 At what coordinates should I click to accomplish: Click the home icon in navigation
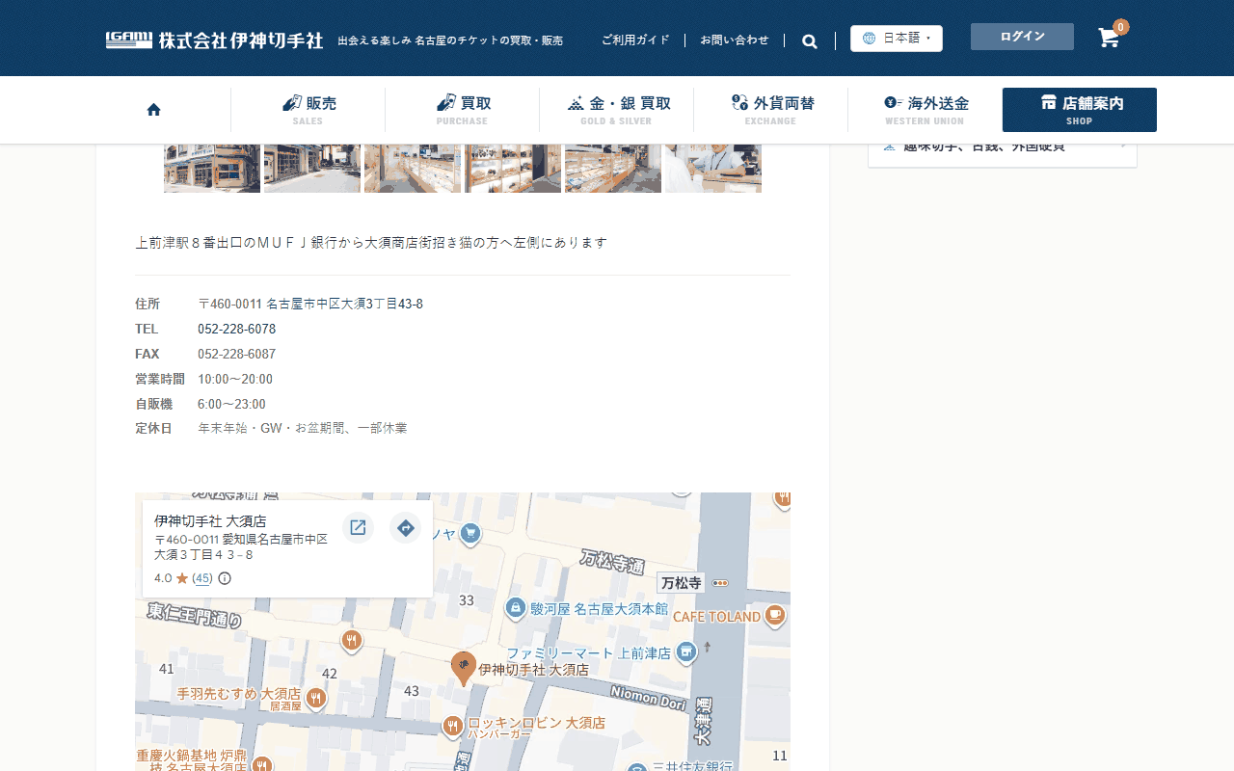[x=153, y=110]
